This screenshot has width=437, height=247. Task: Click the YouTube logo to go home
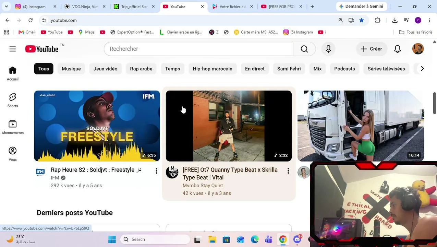coord(42,49)
